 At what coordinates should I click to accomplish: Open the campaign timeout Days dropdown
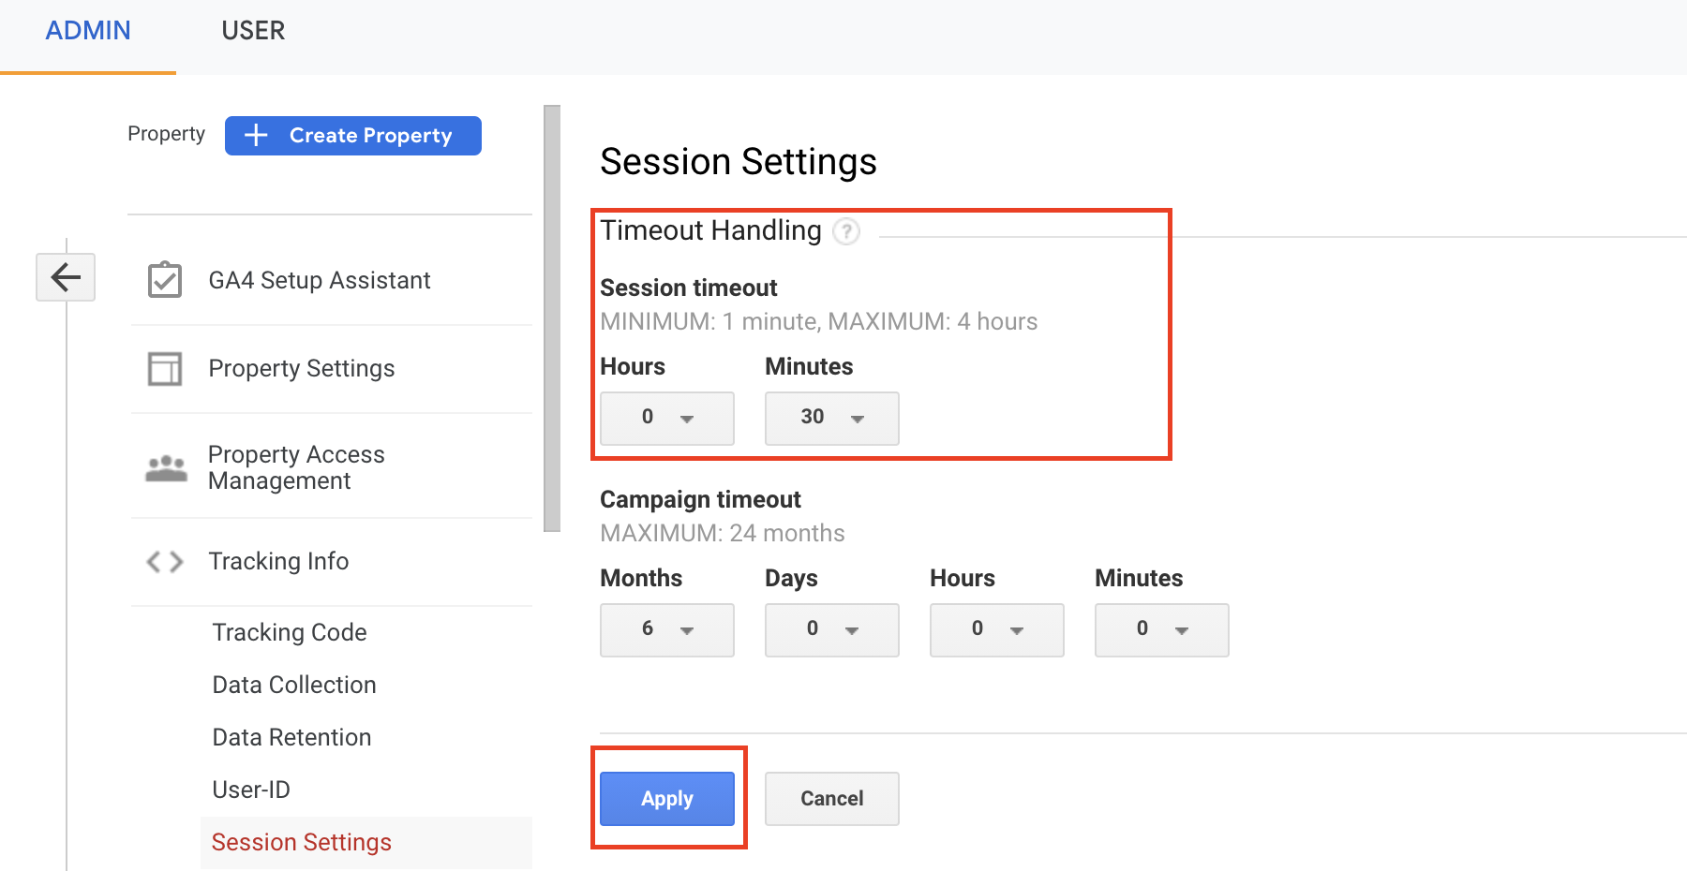pyautogui.click(x=831, y=629)
